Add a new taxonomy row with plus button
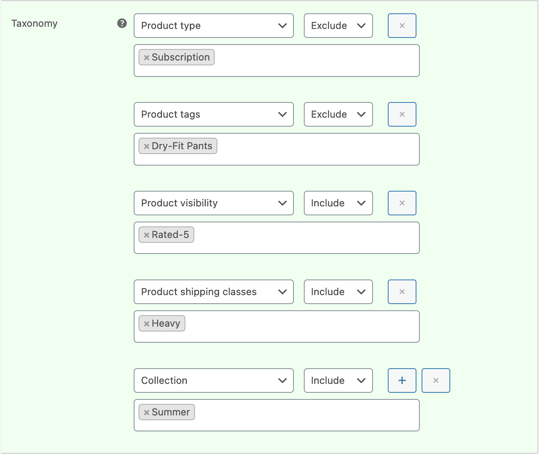Viewport: 539px width, 454px height. pos(402,380)
